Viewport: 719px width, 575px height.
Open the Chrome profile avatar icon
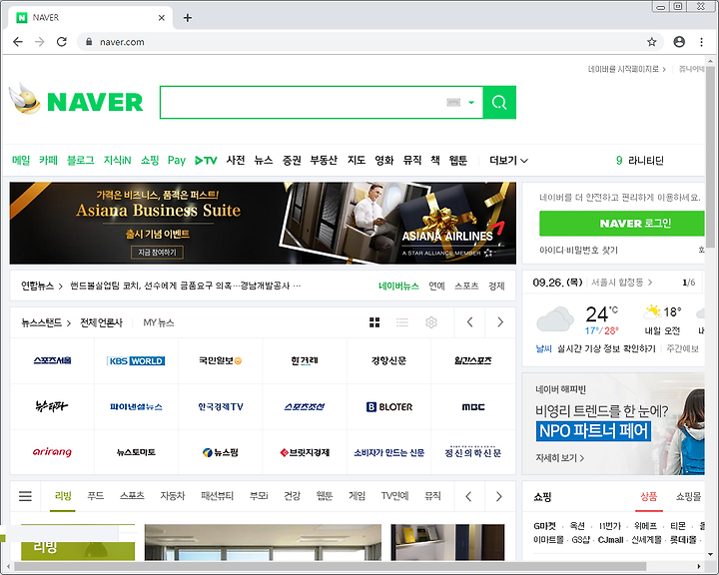click(x=679, y=42)
